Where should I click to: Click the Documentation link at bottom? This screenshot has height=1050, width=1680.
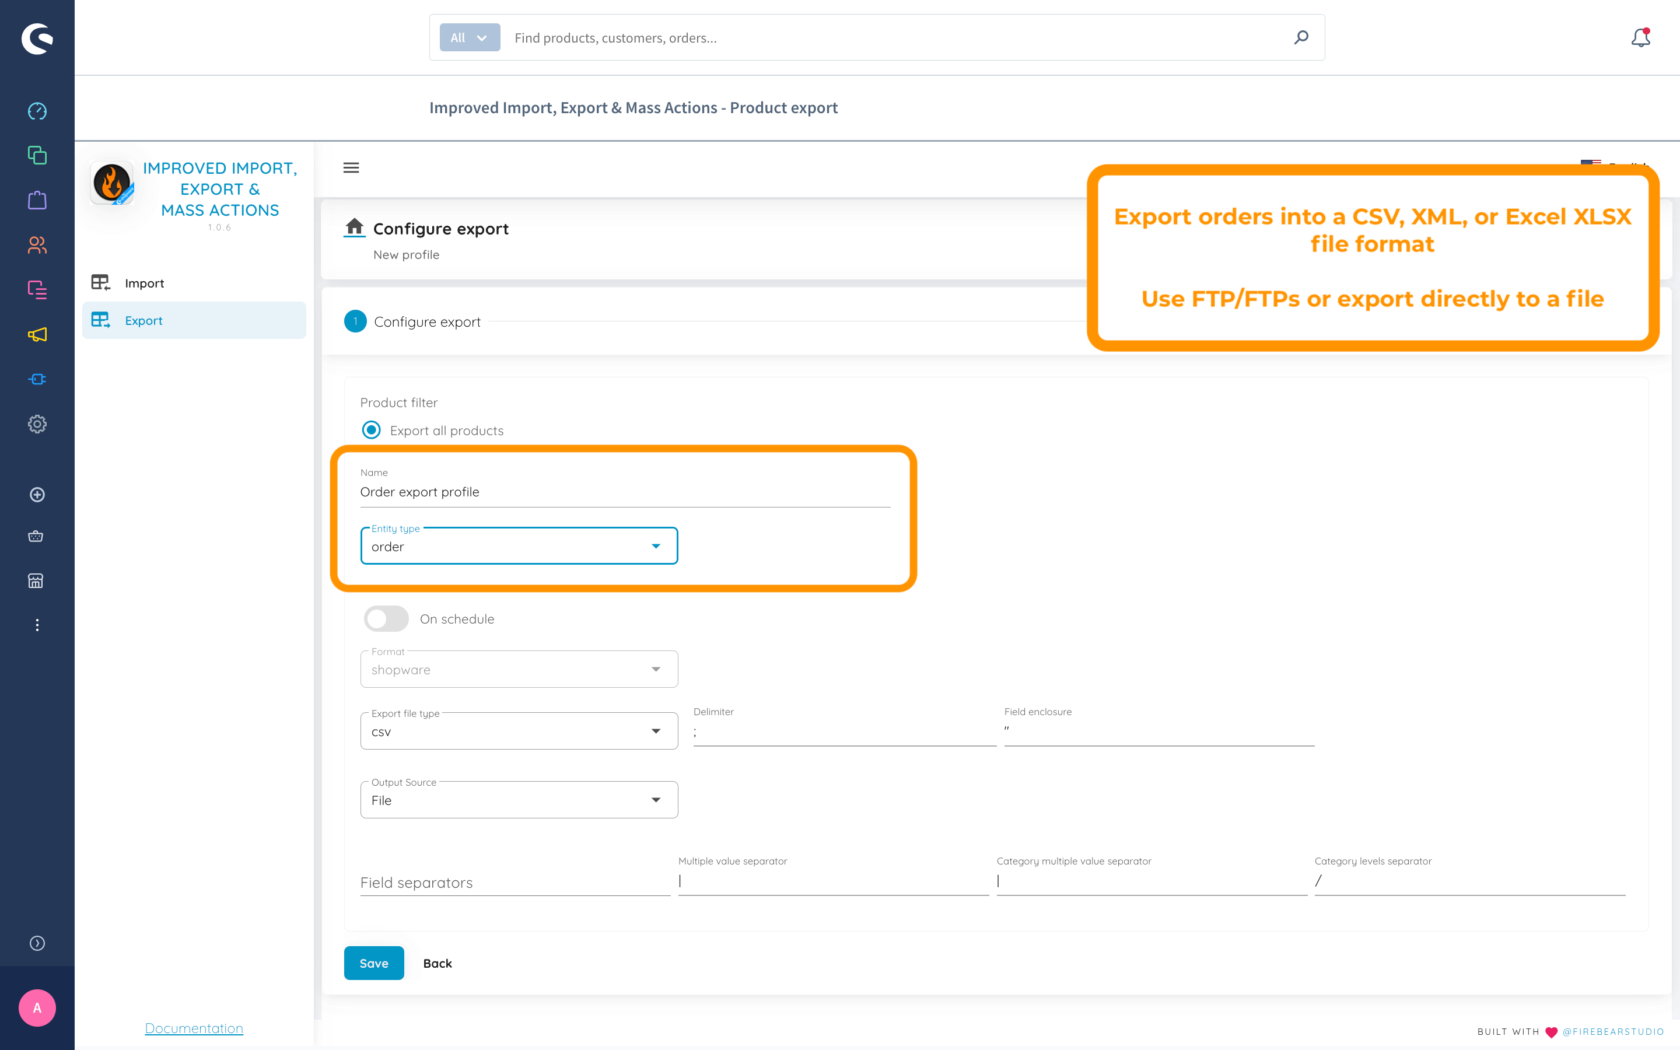pyautogui.click(x=194, y=1027)
